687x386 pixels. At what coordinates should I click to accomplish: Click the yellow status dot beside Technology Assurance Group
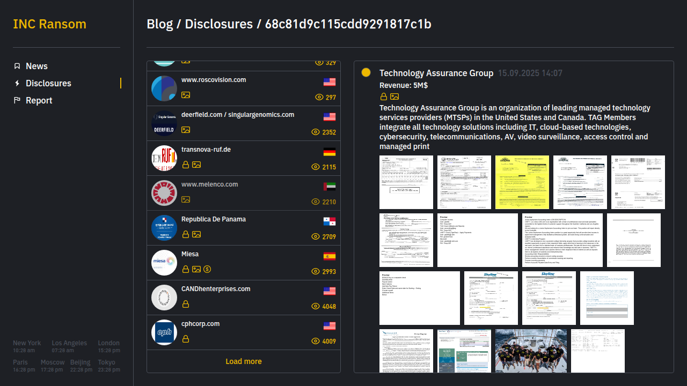(x=366, y=72)
